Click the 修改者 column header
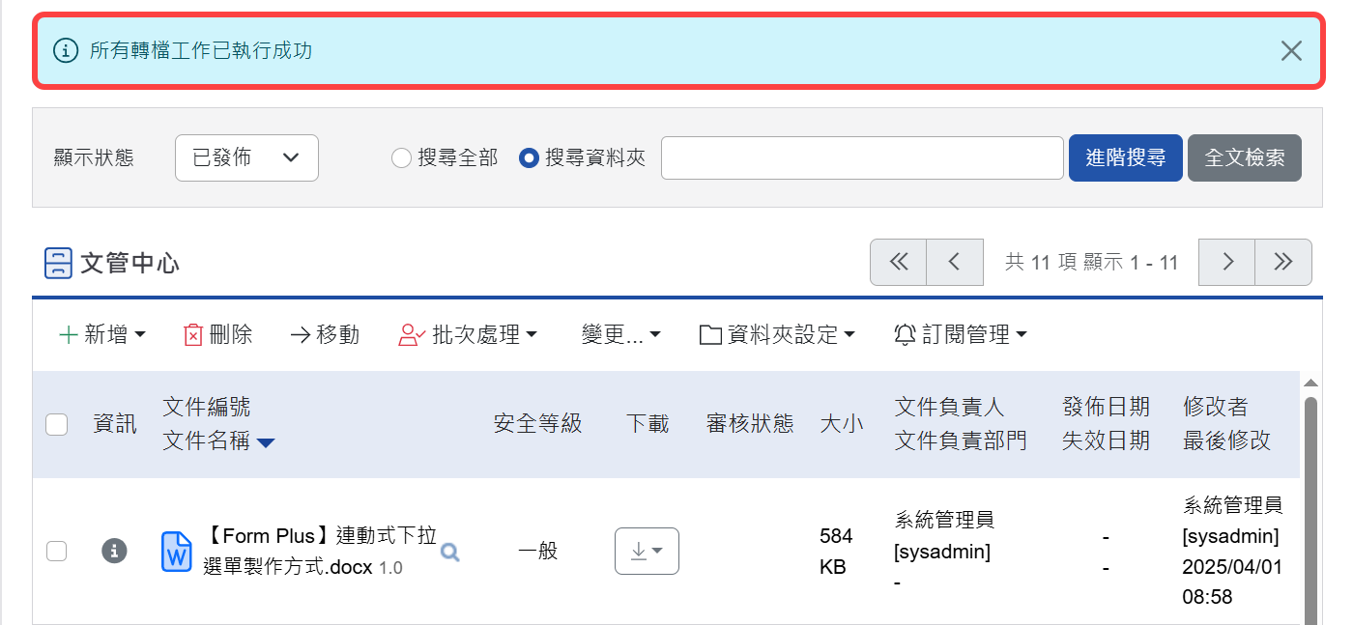The image size is (1353, 625). 1216,407
